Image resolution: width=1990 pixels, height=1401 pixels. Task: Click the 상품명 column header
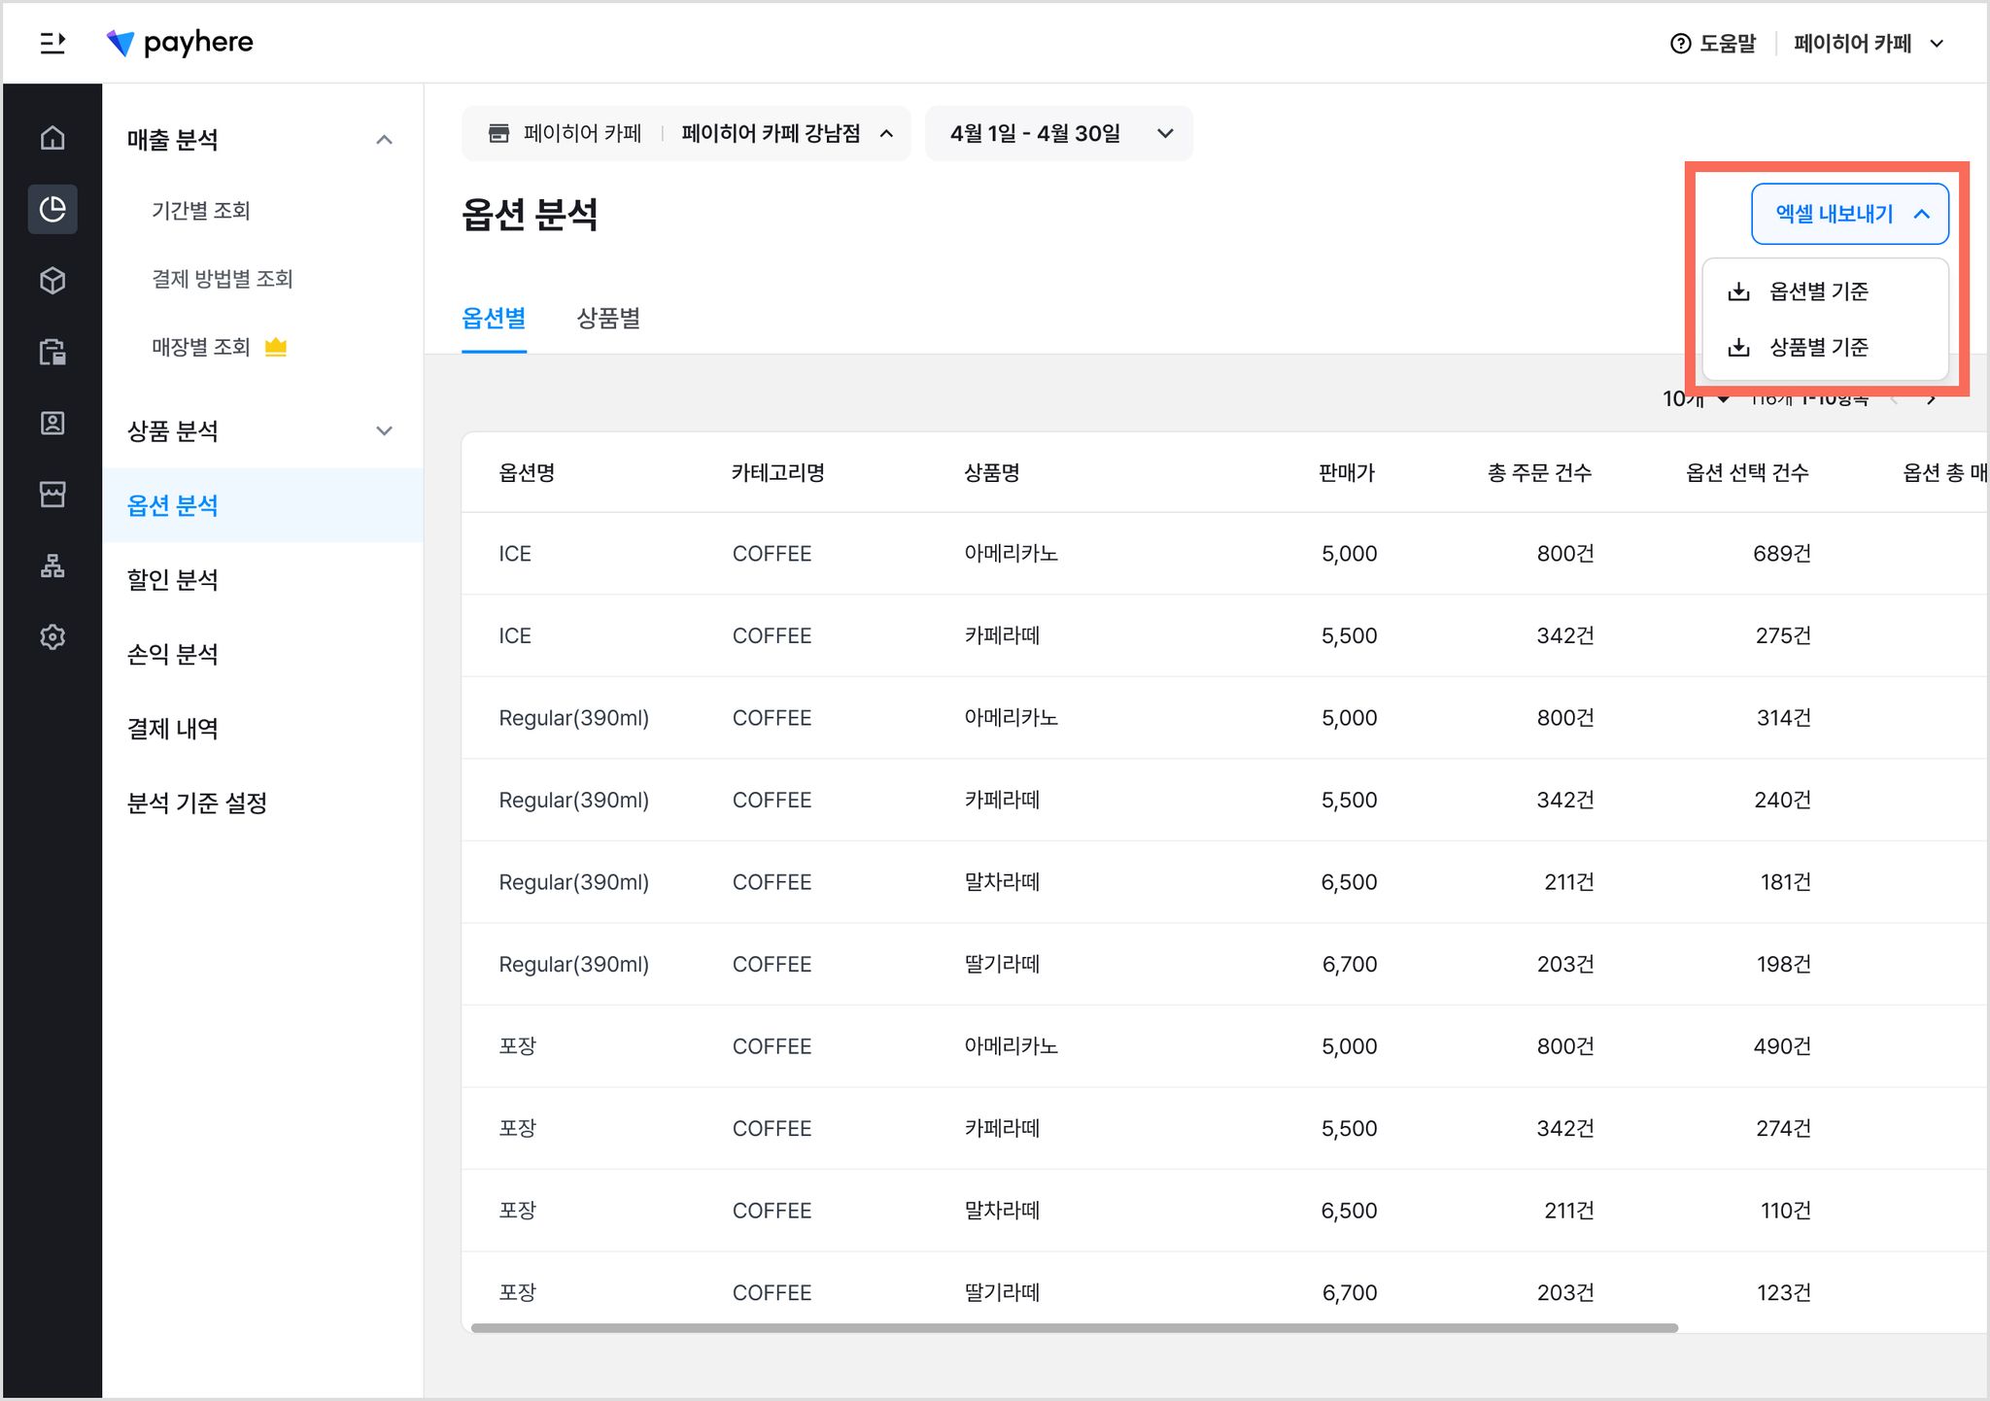[992, 473]
